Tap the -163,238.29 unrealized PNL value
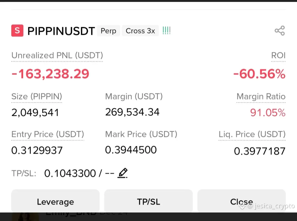 50,74
